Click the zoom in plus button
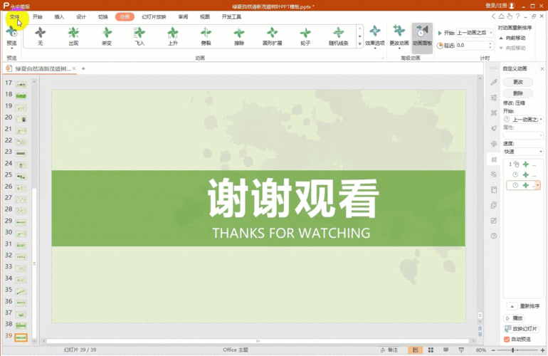548x356 pixels. pyautogui.click(x=542, y=350)
